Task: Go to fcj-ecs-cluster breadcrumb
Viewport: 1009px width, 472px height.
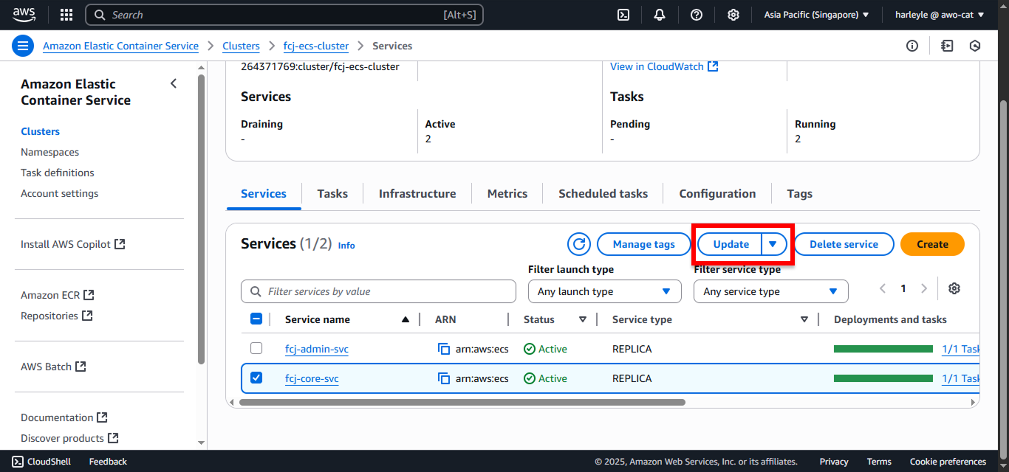Action: (316, 46)
